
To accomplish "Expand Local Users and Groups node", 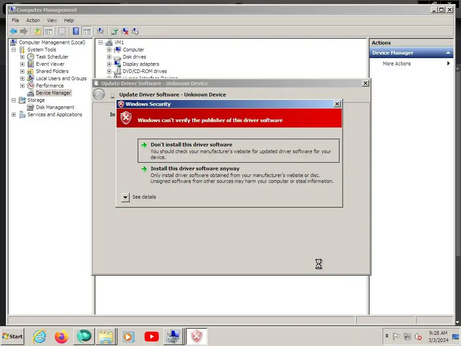I will [x=22, y=78].
